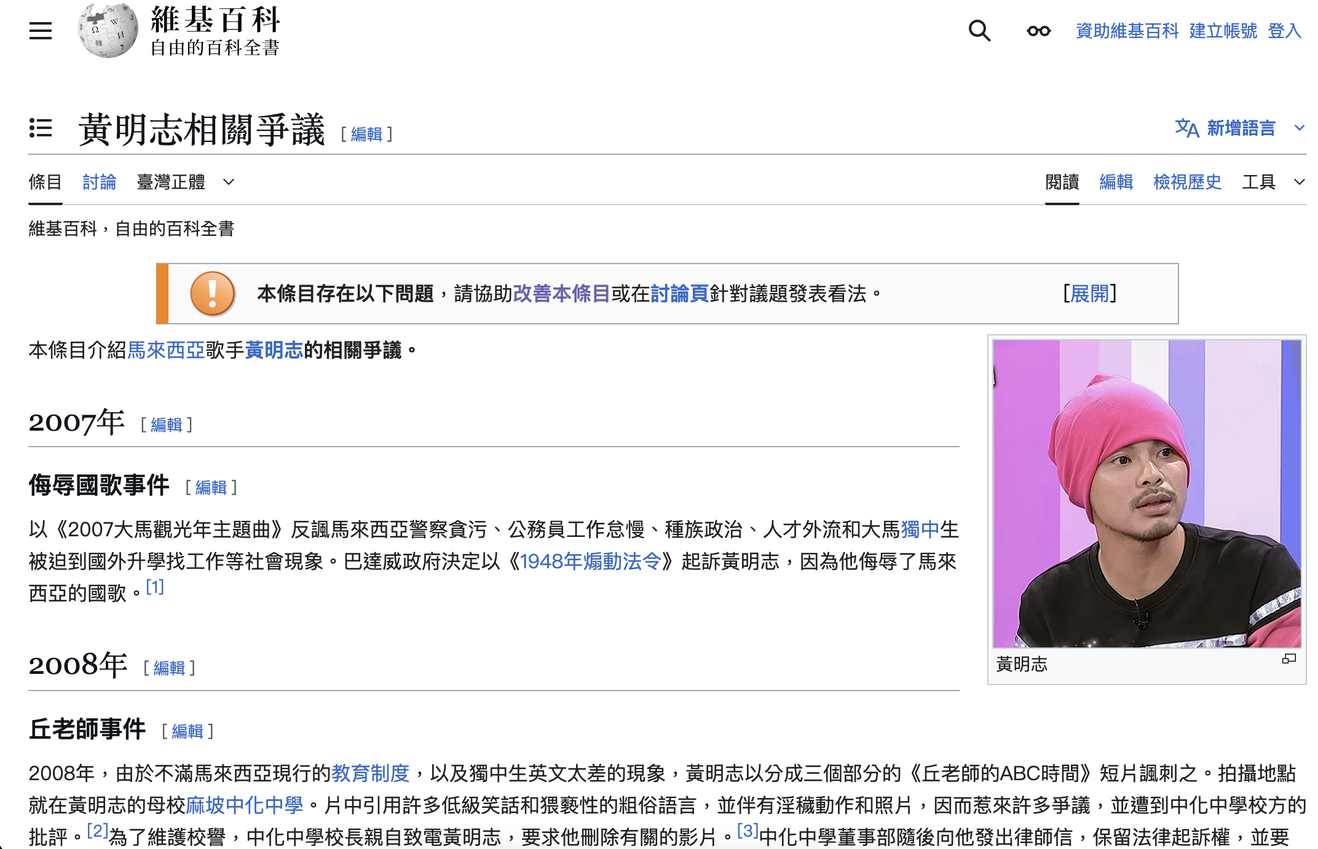The width and height of the screenshot is (1318, 849).
Task: Open the 建立帳號 link
Action: point(1223,31)
